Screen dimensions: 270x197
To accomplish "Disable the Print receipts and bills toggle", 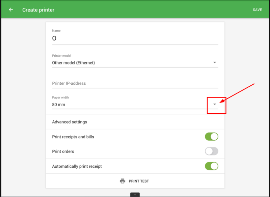I will coord(212,137).
